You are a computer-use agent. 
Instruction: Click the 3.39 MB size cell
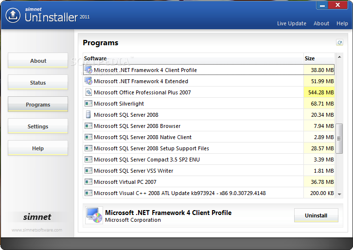(319, 159)
